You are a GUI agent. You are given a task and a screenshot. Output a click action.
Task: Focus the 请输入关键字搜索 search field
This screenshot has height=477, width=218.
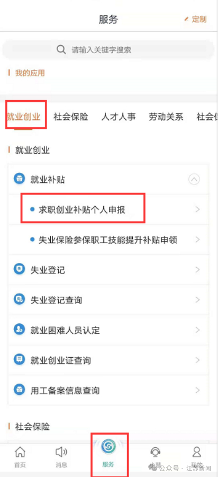tap(108, 50)
